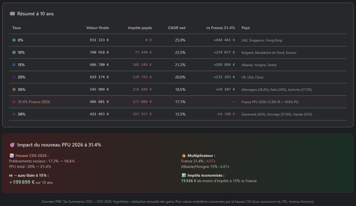Click the declining chart icon beside Hausse CSG 2026

(12, 156)
